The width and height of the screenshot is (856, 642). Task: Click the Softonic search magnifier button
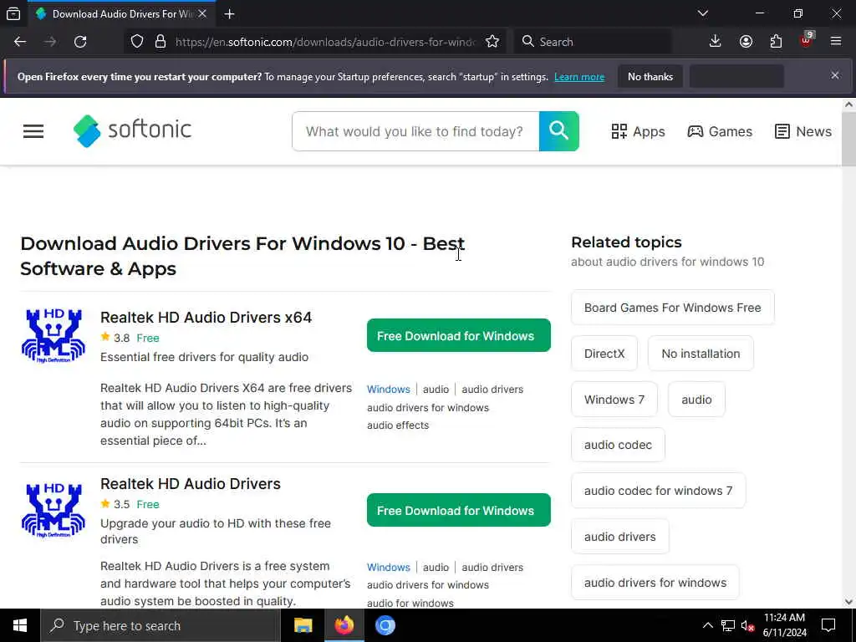point(559,131)
